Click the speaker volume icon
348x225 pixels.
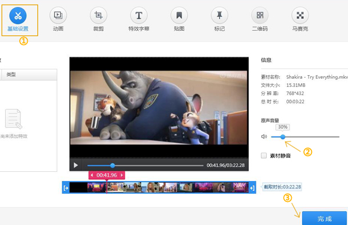pos(264,137)
